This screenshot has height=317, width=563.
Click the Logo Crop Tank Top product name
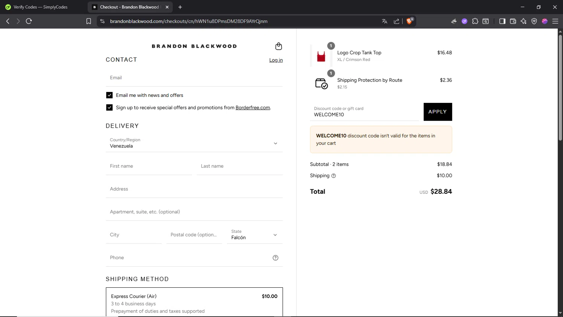point(359,53)
